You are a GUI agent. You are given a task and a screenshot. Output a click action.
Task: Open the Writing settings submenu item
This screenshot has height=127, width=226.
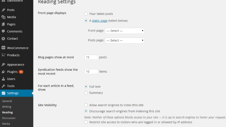[7, 107]
